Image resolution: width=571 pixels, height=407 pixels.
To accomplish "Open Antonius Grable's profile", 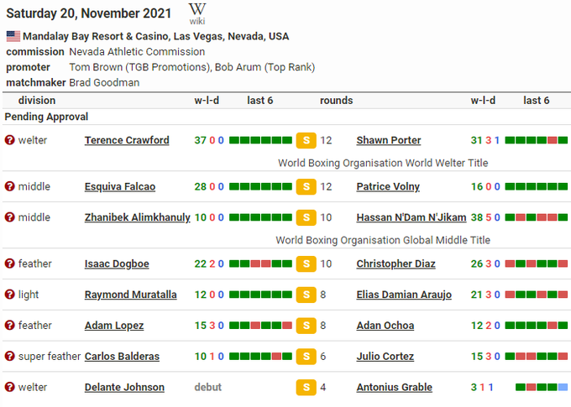I will tap(395, 387).
